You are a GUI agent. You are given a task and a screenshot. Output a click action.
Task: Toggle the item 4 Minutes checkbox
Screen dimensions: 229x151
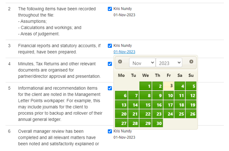tap(110, 64)
